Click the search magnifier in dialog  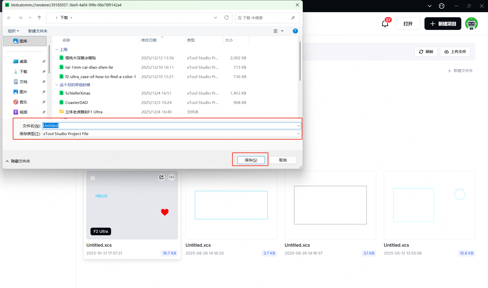[x=293, y=18]
